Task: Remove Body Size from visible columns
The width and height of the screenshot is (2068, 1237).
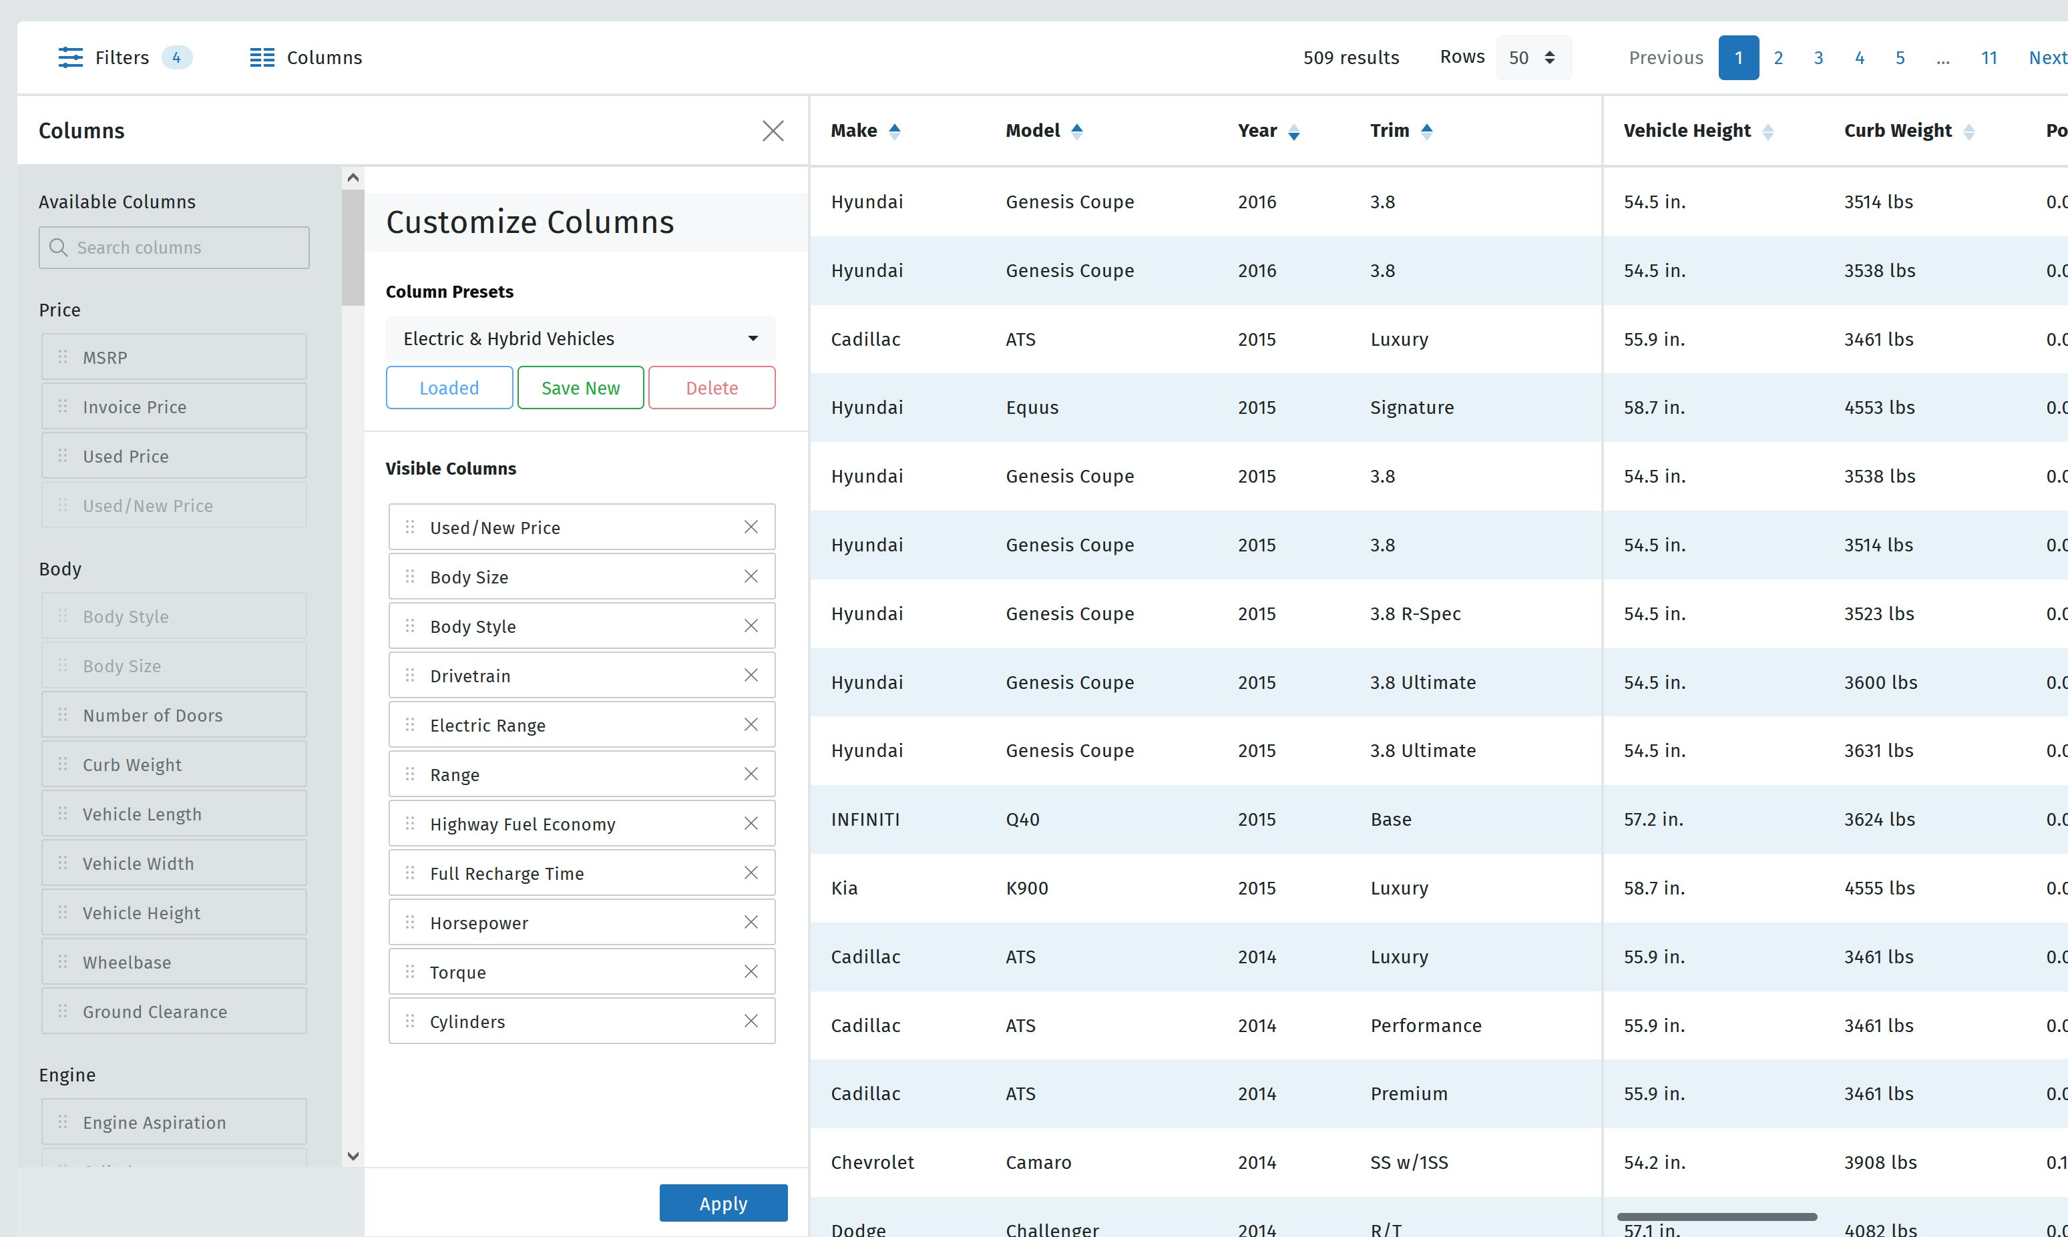Action: coord(751,576)
